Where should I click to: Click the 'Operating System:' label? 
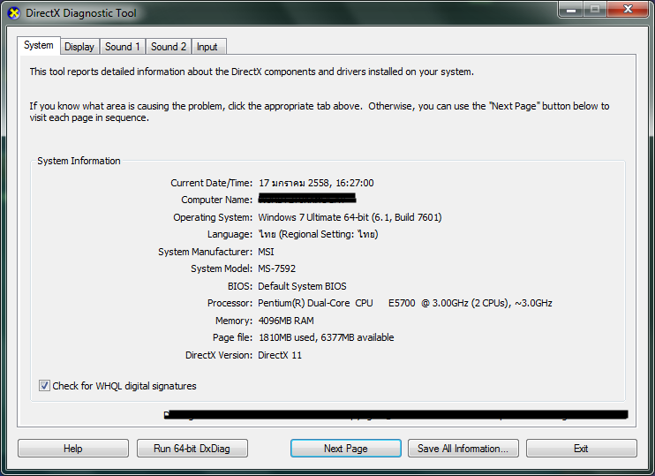pyautogui.click(x=213, y=217)
